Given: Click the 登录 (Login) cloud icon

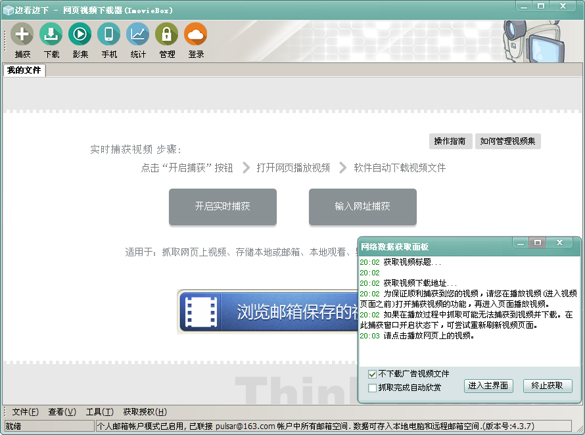Looking at the screenshot, I should point(196,34).
